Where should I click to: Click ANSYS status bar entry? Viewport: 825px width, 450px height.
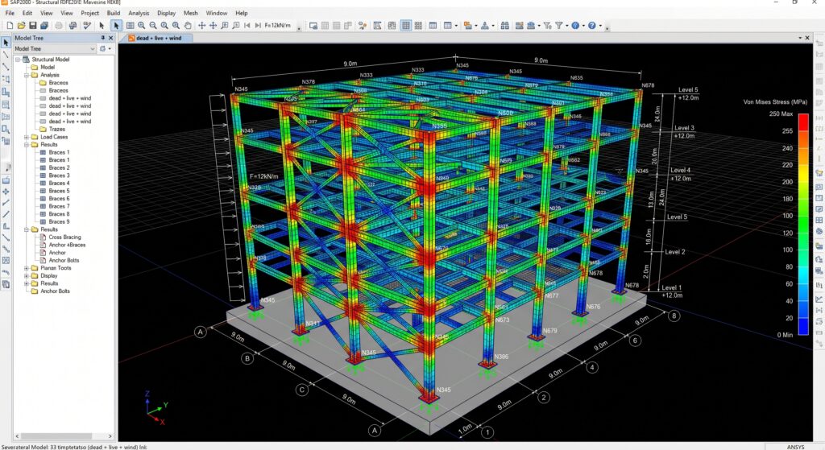795,447
